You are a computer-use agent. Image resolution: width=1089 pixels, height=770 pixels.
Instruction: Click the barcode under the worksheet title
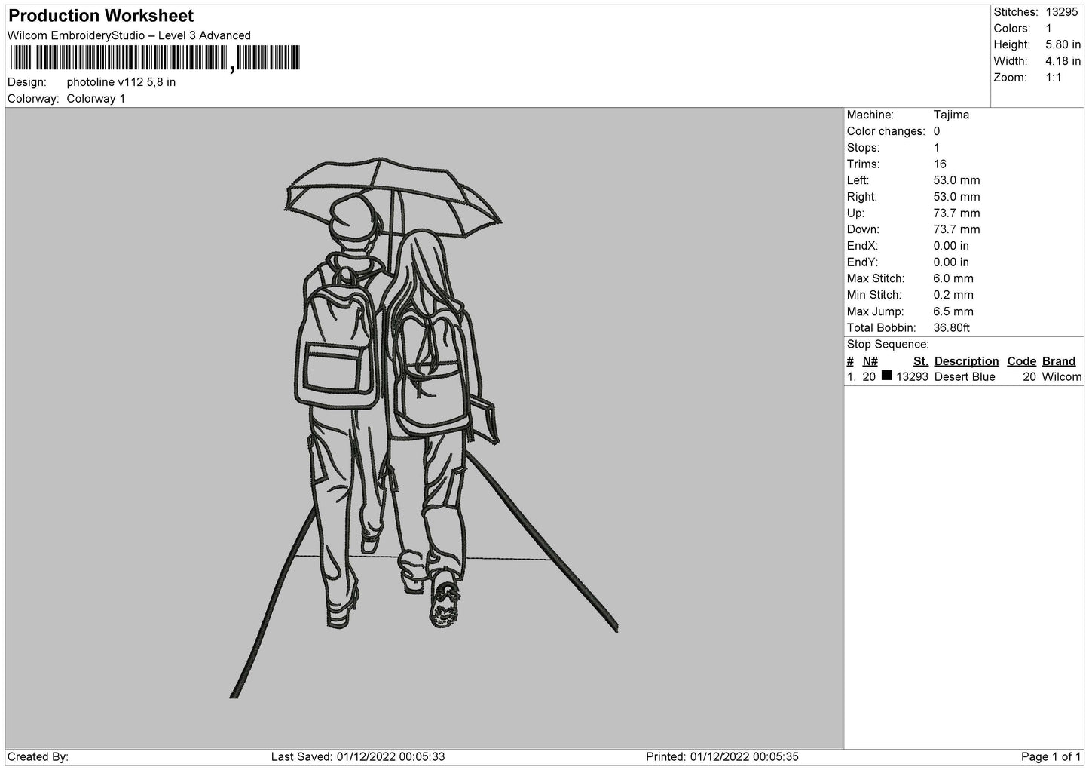click(x=154, y=58)
